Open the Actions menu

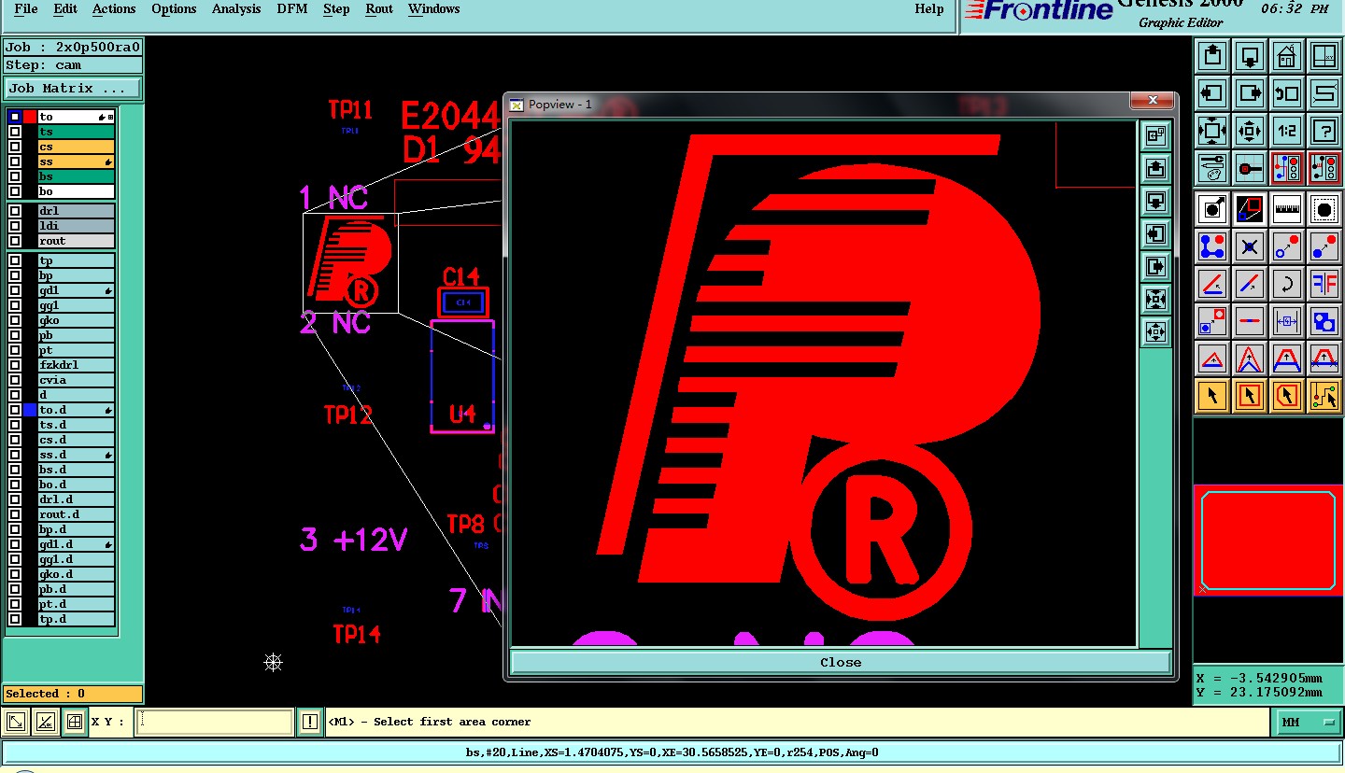[x=114, y=9]
